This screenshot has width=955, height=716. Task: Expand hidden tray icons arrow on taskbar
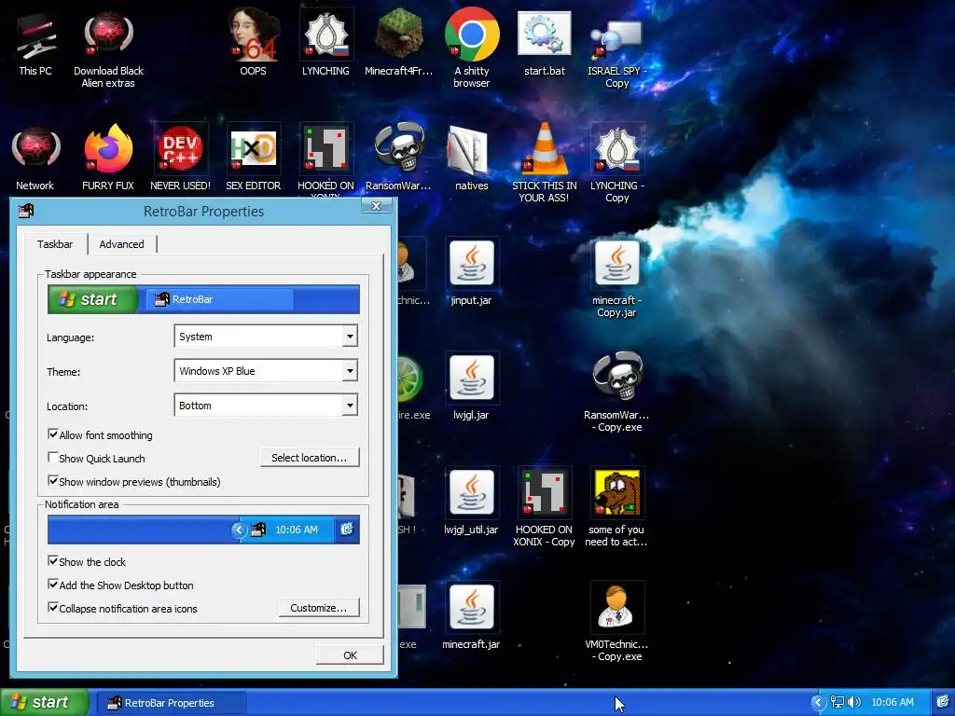coord(817,702)
